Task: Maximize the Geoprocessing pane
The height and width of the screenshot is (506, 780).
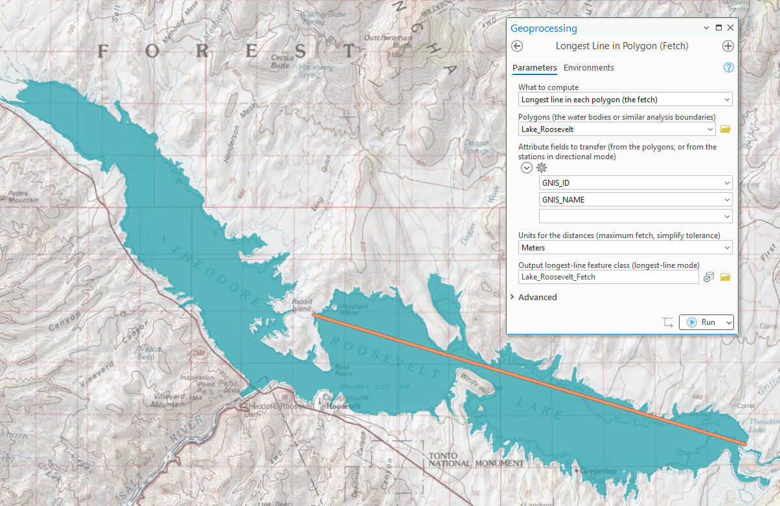Action: (718, 28)
